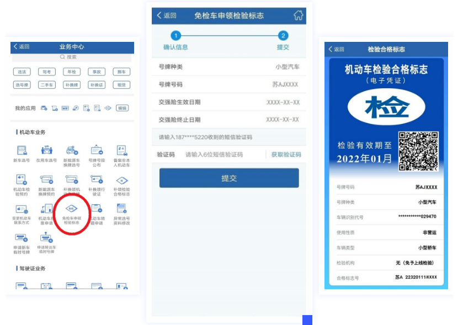Tap the 车辆类型 小型轿车 row
Screen dimensions: 463x325
pos(386,248)
